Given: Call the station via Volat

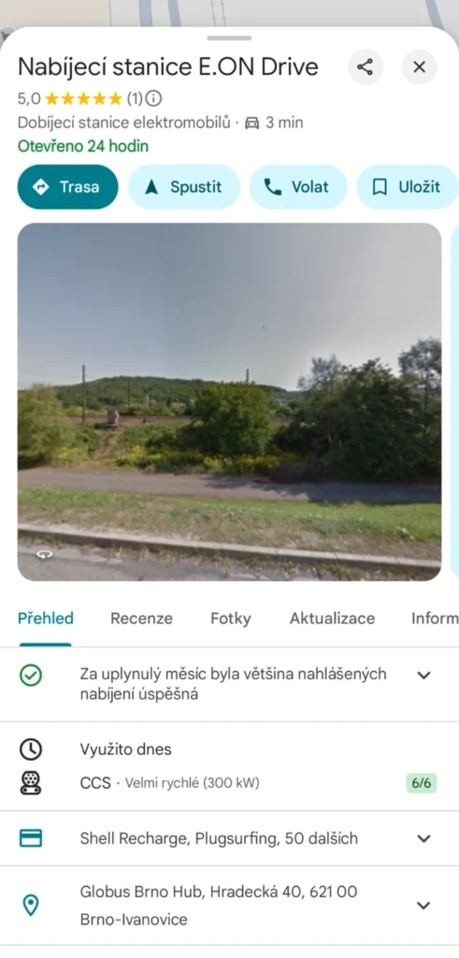Looking at the screenshot, I should point(298,187).
